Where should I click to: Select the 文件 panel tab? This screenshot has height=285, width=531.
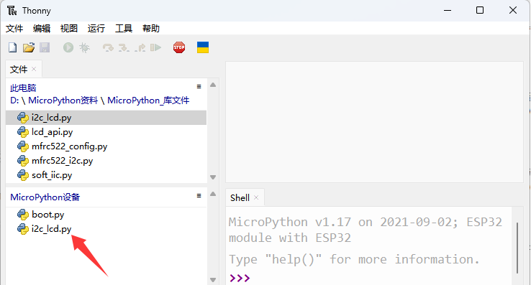pos(19,70)
